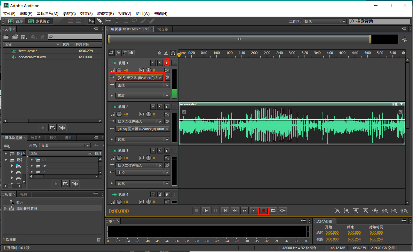Select the Time Selection tool

117,21
